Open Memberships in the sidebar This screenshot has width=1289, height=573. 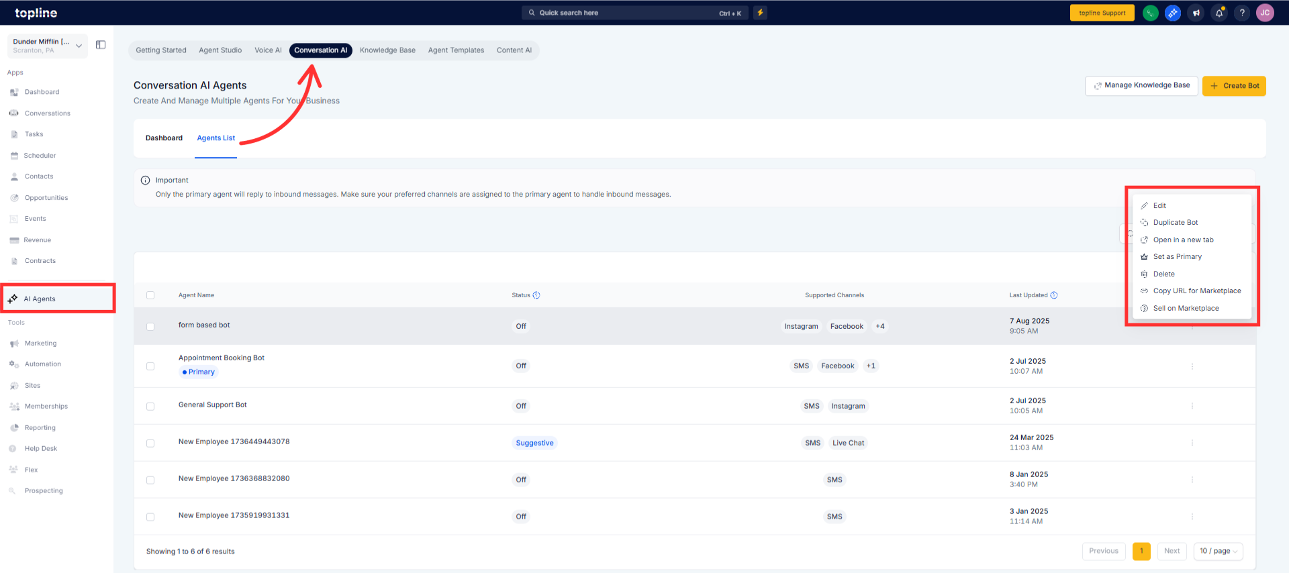[46, 407]
